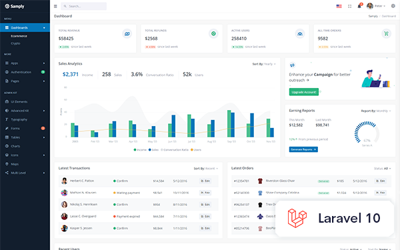Toggle the hamburger menu icon

click(55, 6)
